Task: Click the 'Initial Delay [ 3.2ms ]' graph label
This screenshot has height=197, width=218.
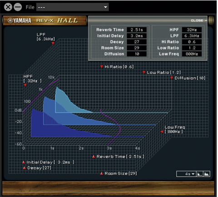Action: (50, 162)
